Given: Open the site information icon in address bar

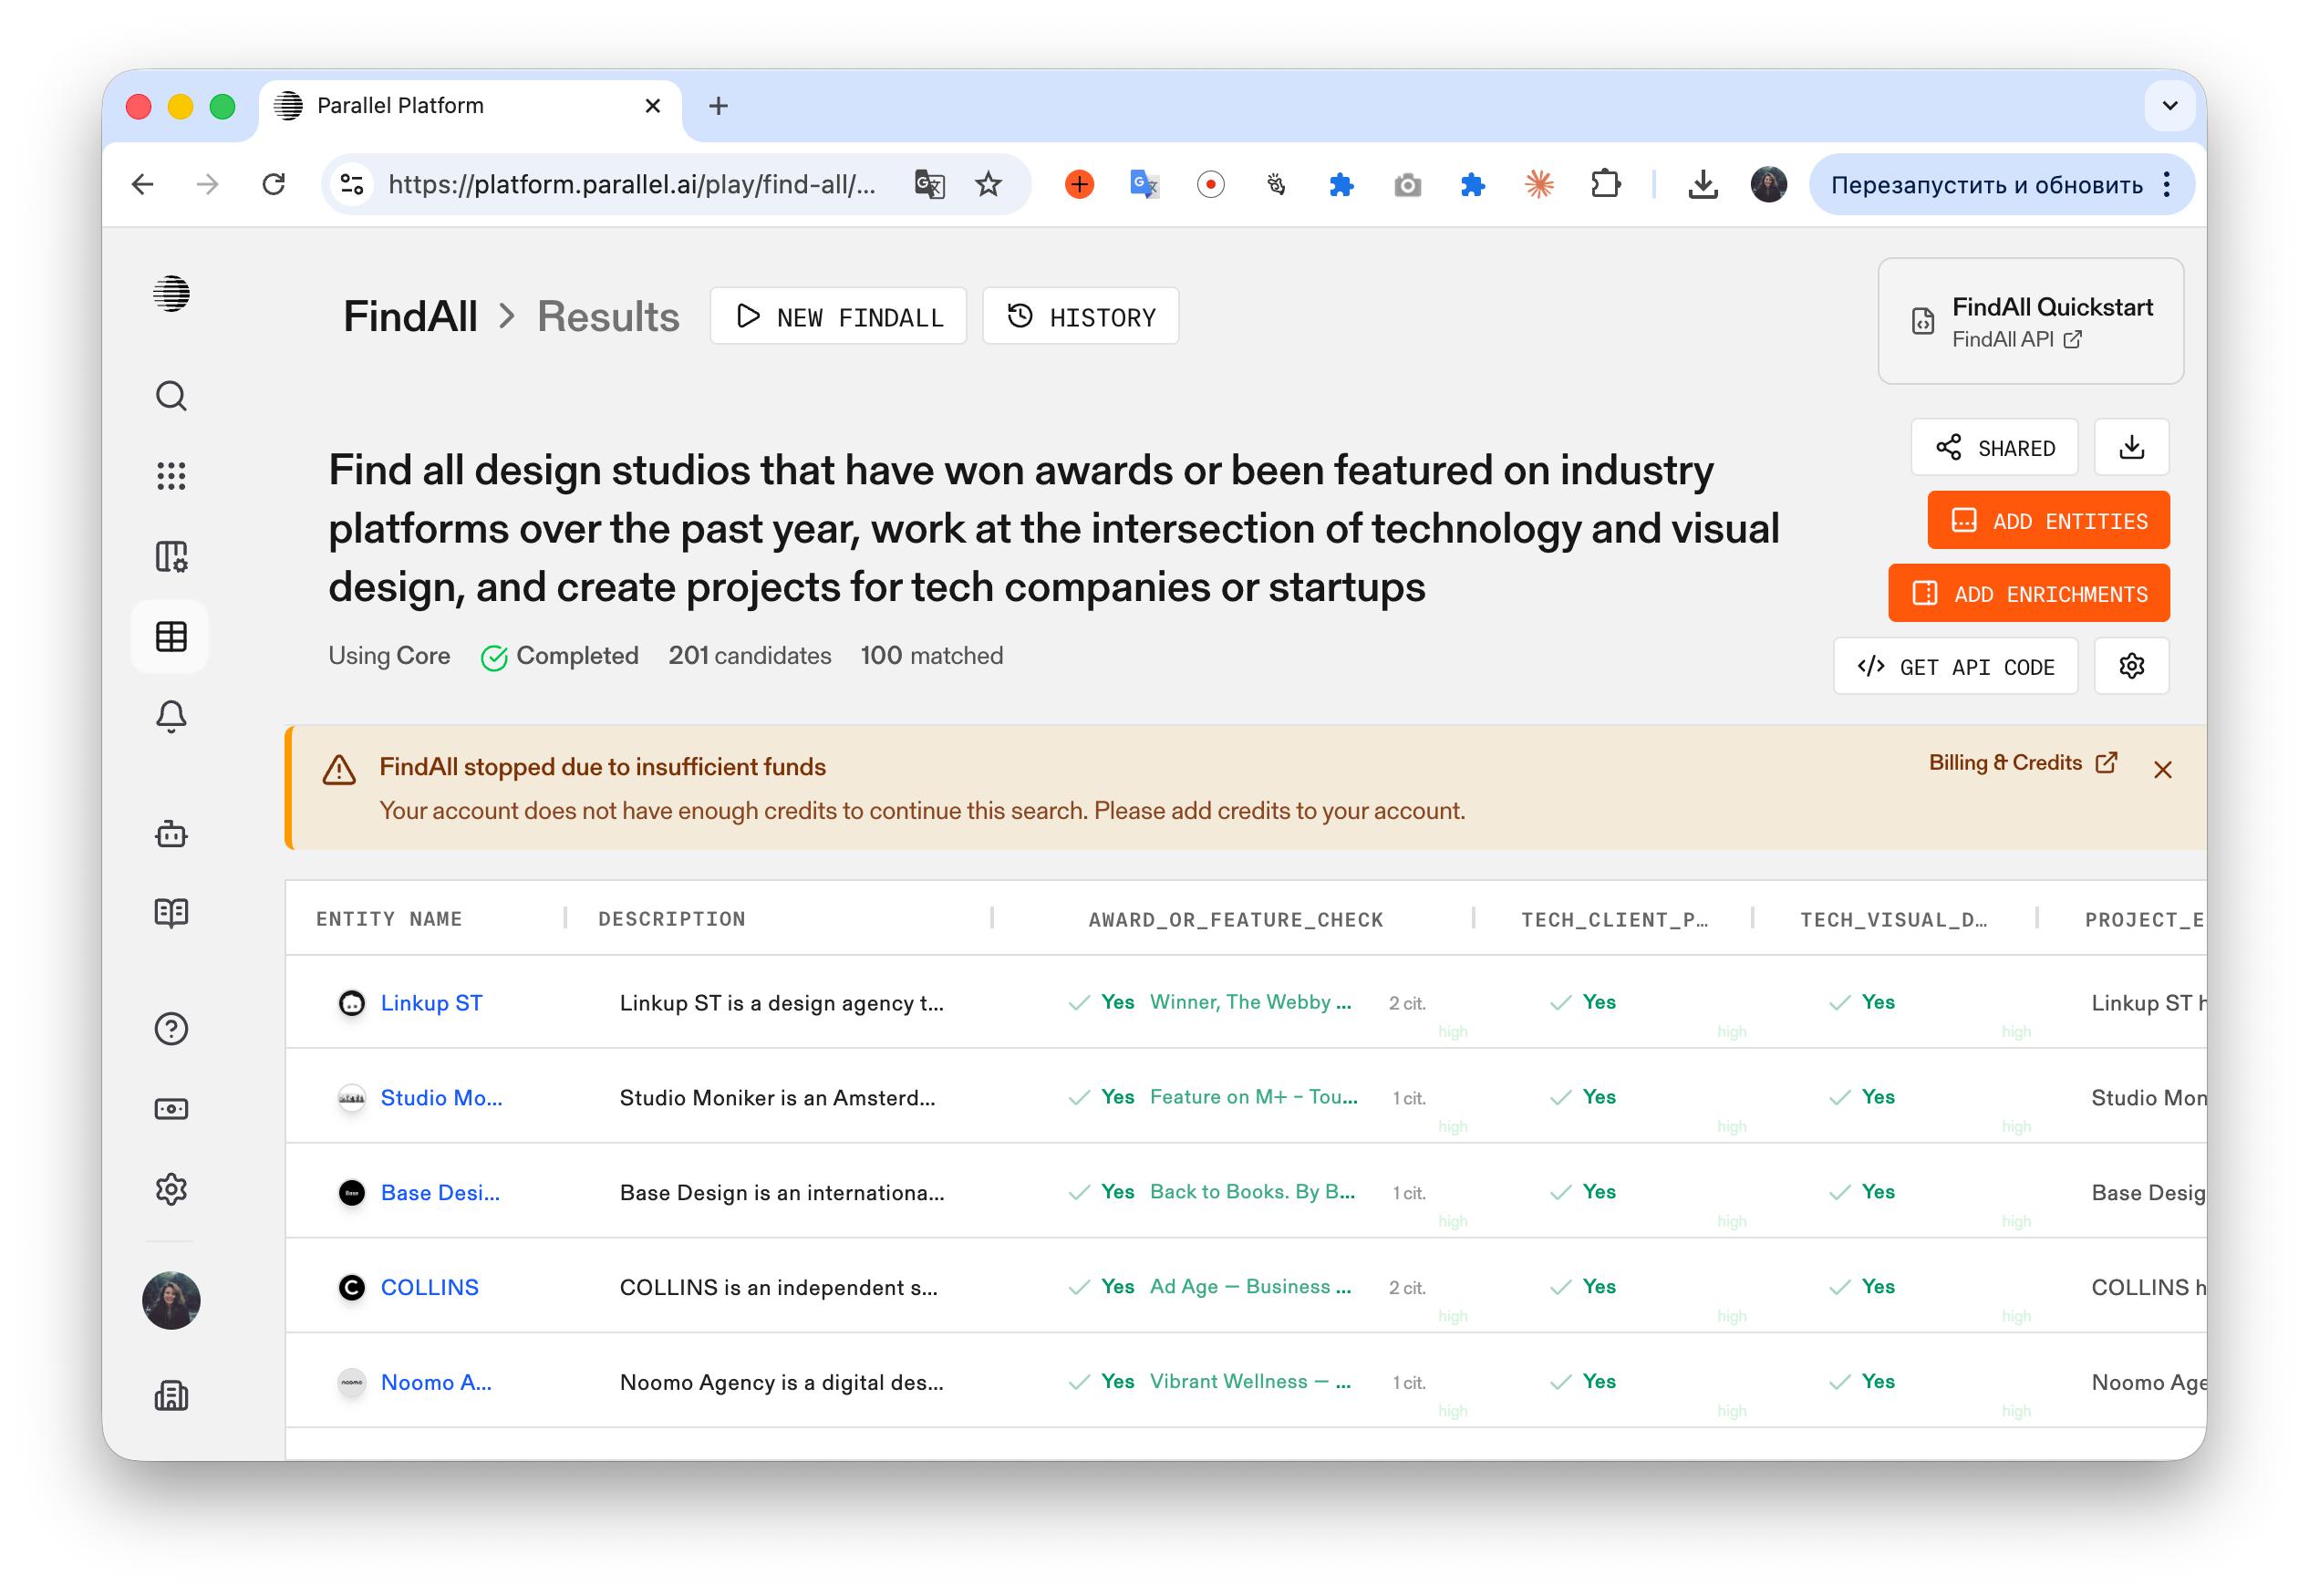Looking at the screenshot, I should (x=352, y=184).
